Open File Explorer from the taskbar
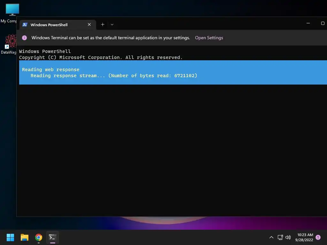327x245 pixels. (x=24, y=237)
